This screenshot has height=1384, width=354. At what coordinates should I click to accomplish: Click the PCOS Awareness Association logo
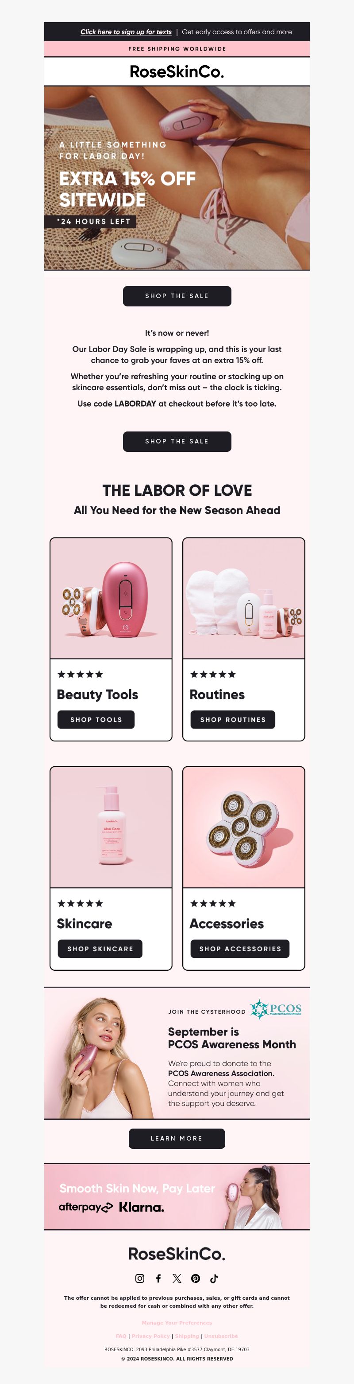pyautogui.click(x=276, y=1009)
